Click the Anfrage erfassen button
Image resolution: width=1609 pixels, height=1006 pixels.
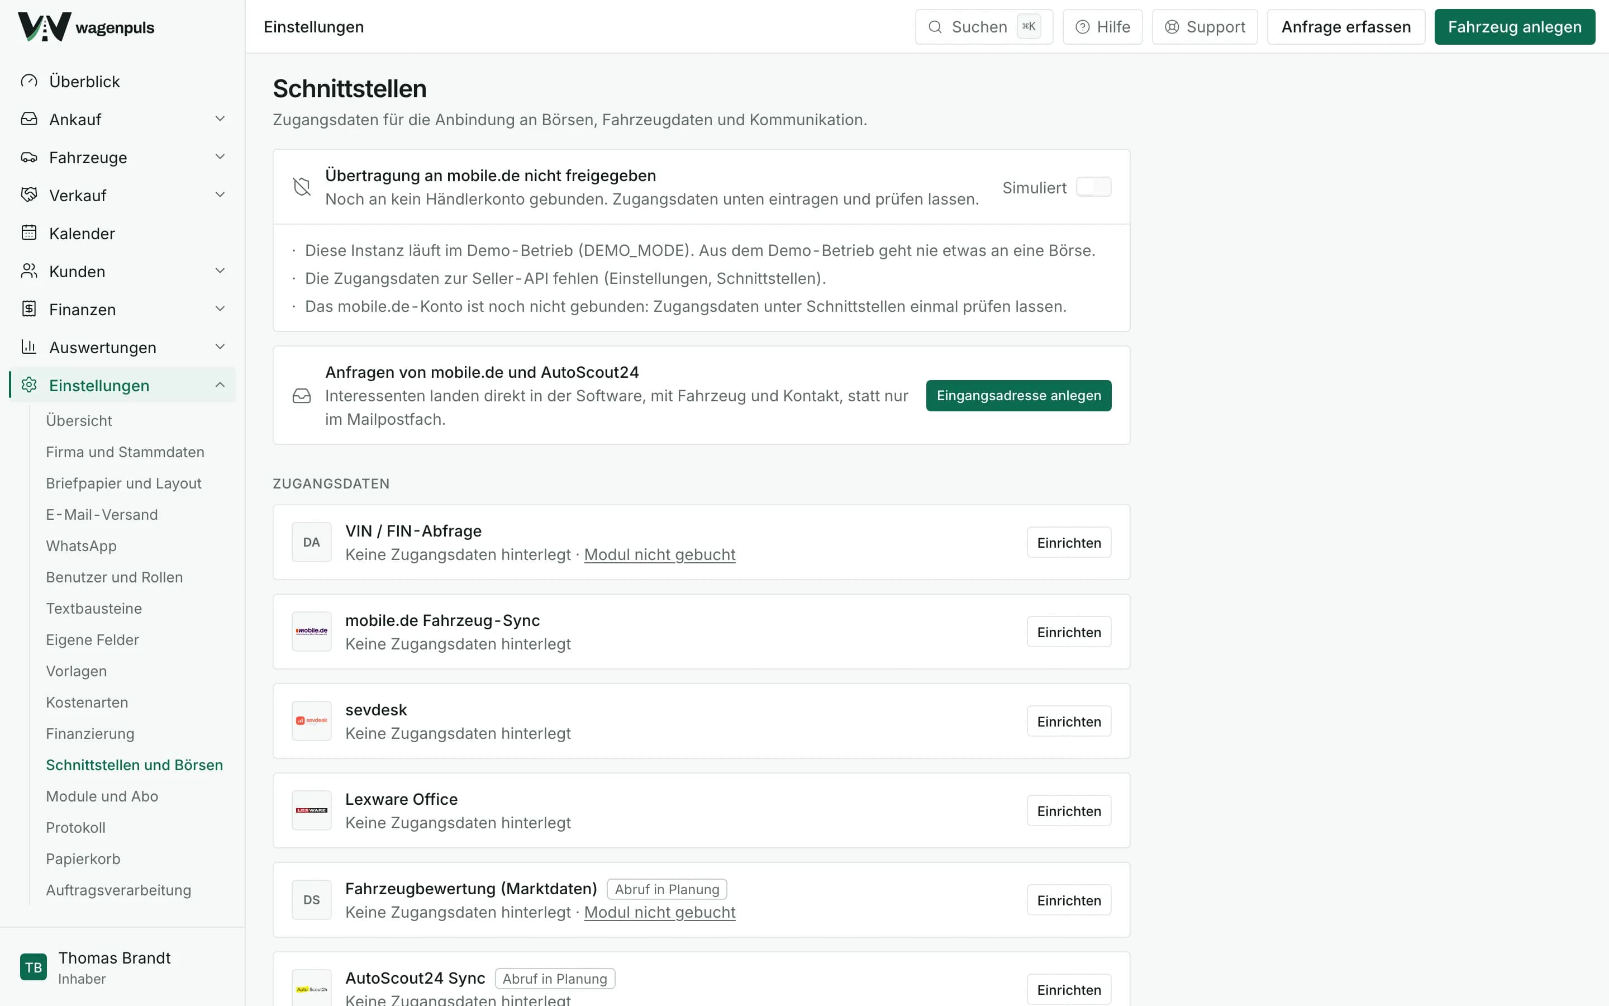coord(1346,27)
